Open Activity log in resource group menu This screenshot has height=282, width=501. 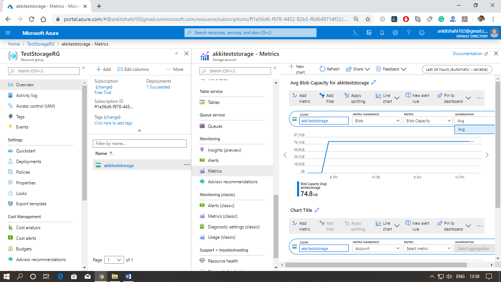[x=26, y=95]
